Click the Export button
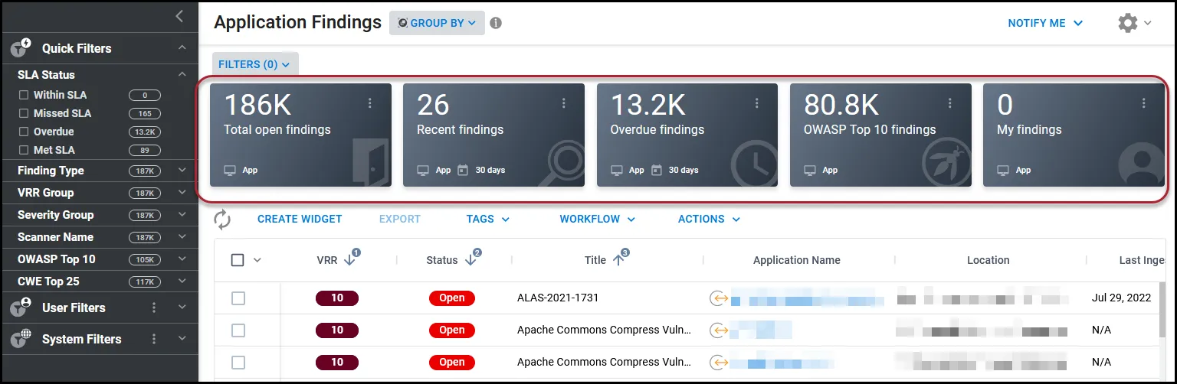Viewport: 1177px width, 384px height. coord(400,219)
